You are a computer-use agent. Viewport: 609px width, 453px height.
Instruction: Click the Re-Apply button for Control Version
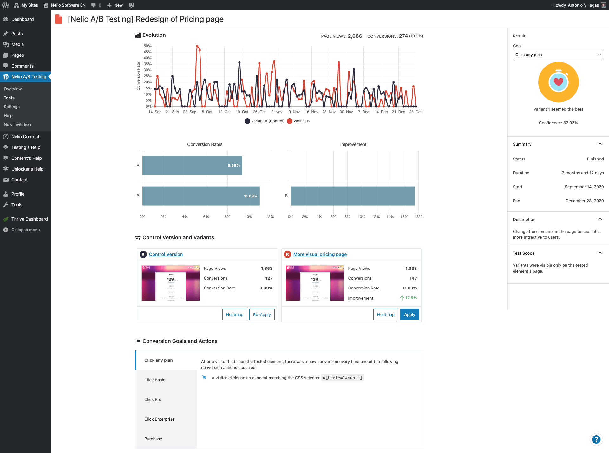point(262,314)
